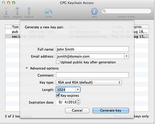
Task: Enable Upload public key after generation
Action: click(x=58, y=62)
